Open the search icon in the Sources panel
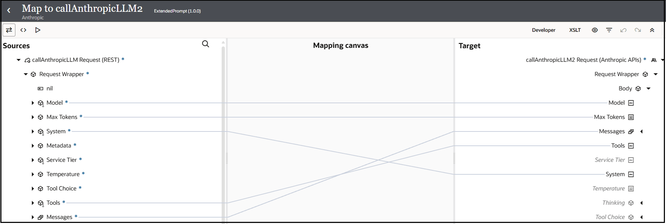Image resolution: width=666 pixels, height=224 pixels. [206, 44]
